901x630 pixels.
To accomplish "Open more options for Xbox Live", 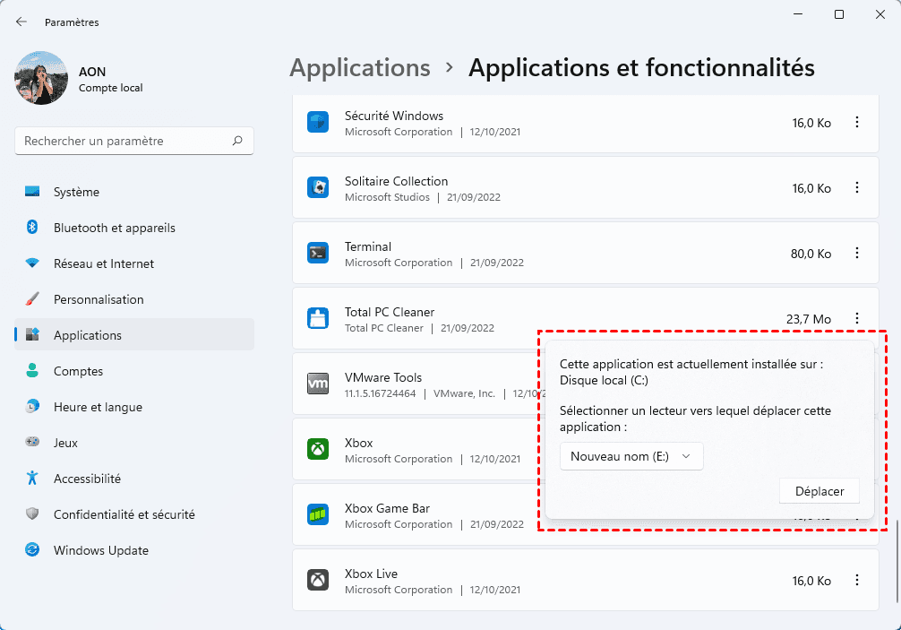I will [x=857, y=581].
